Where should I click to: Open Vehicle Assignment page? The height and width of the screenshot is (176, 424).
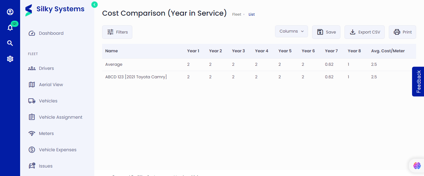[x=60, y=117]
